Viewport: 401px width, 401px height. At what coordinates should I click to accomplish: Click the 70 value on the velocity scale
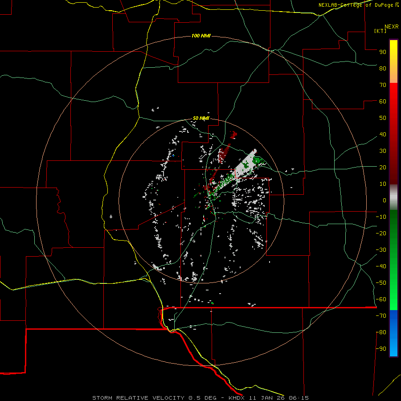coord(383,85)
